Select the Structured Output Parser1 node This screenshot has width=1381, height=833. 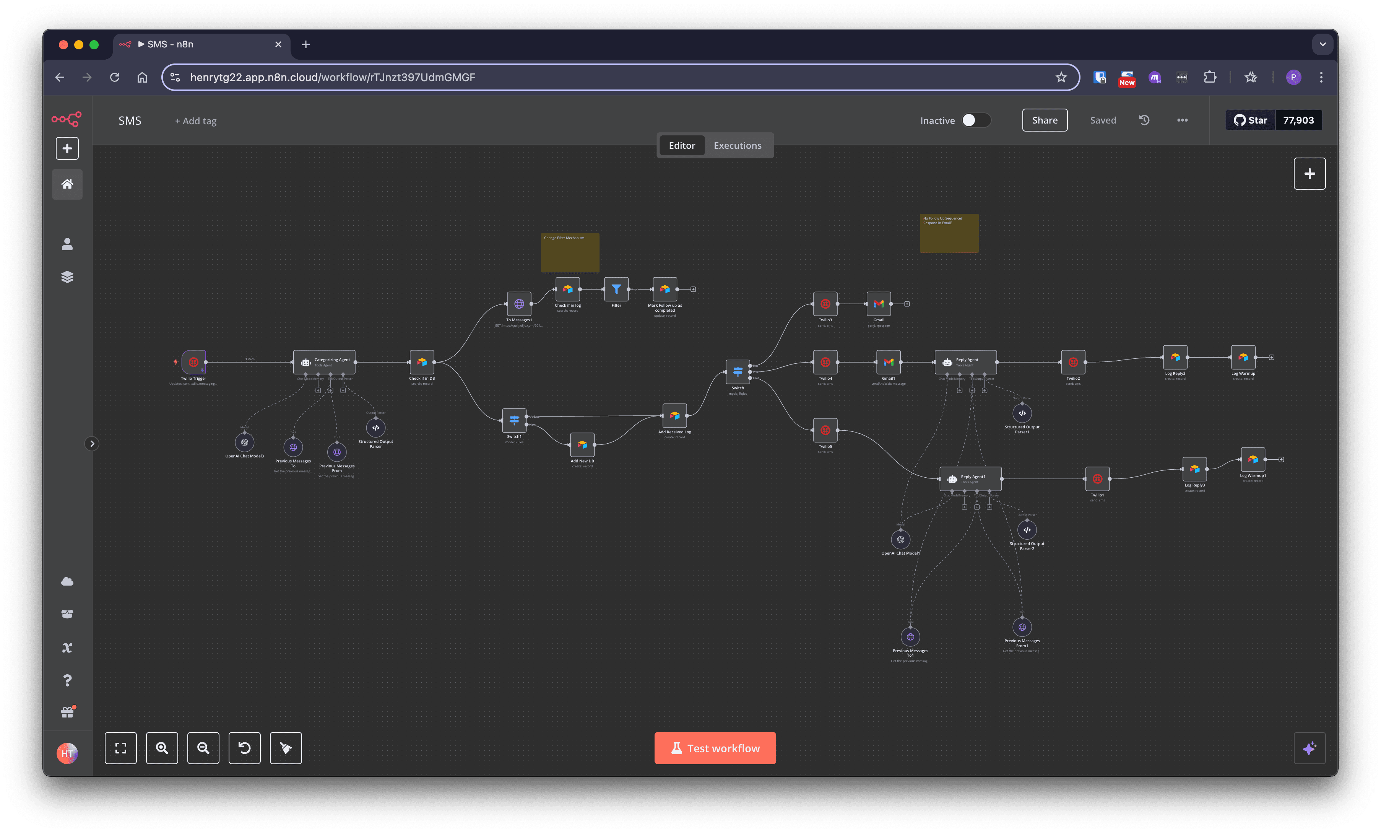pos(1022,413)
